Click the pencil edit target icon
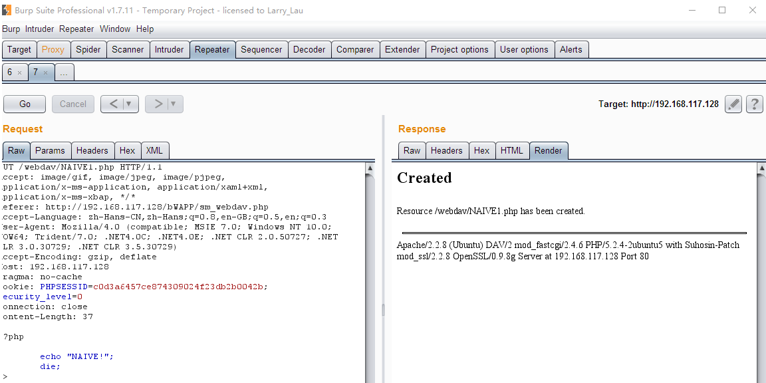 tap(733, 104)
